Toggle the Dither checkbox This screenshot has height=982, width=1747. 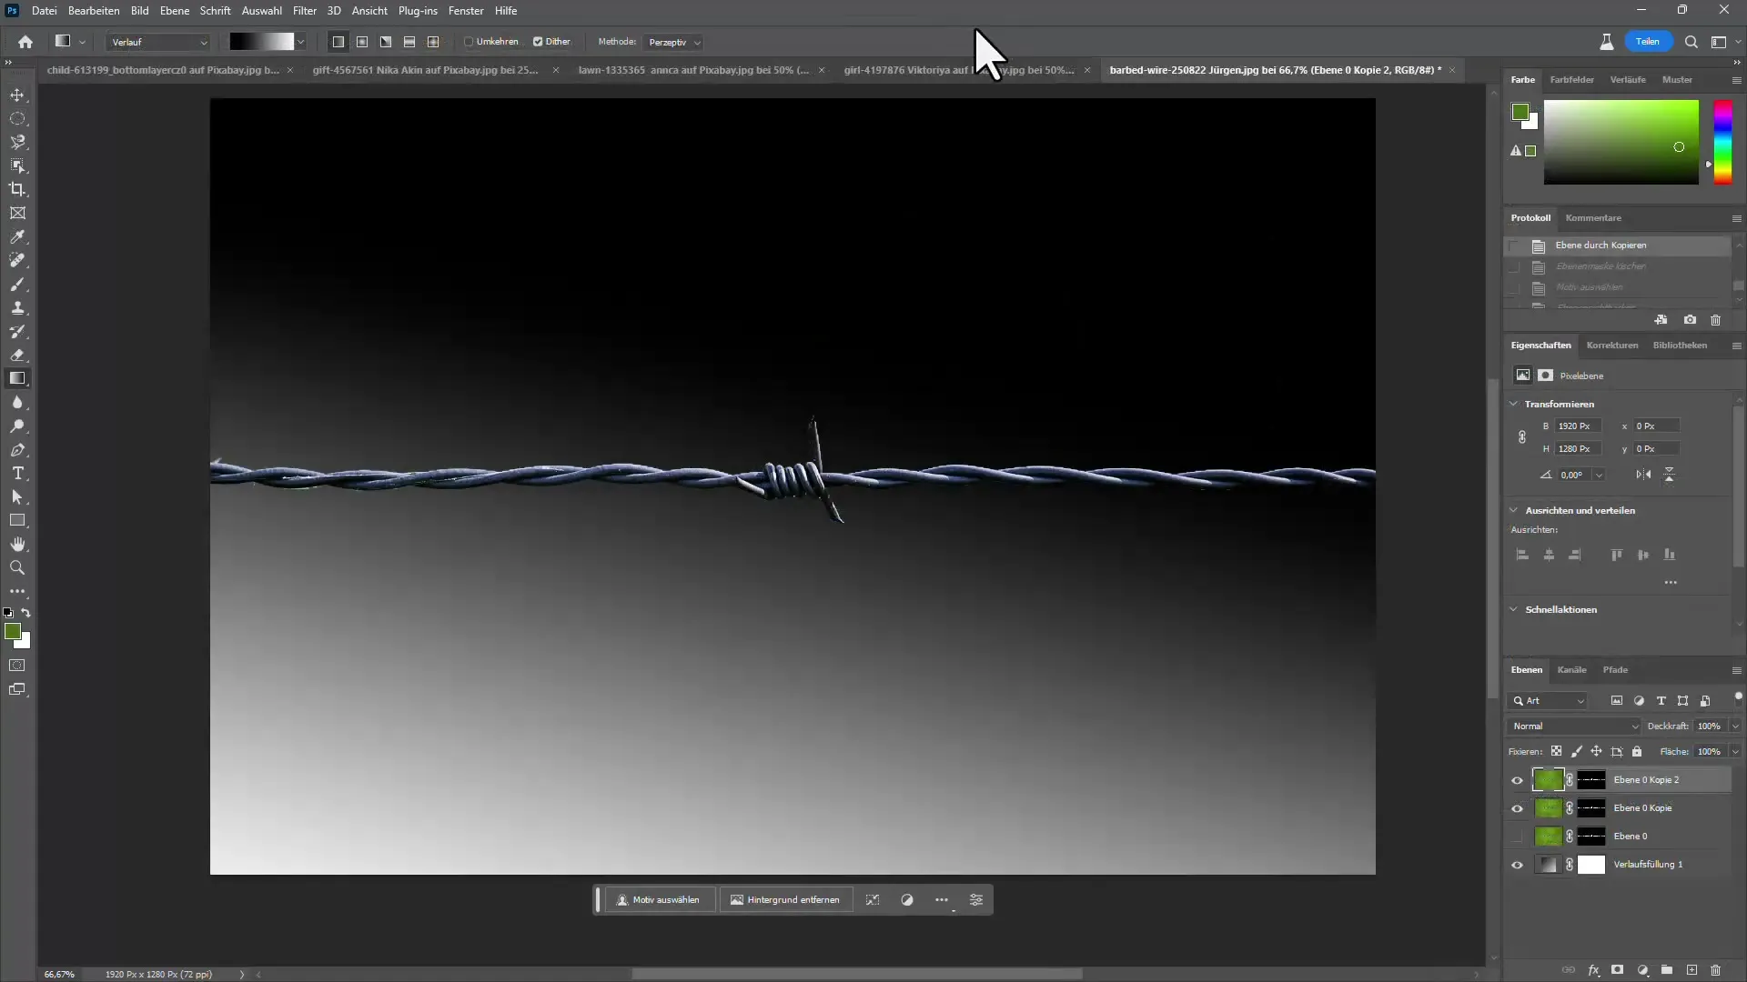tap(538, 42)
